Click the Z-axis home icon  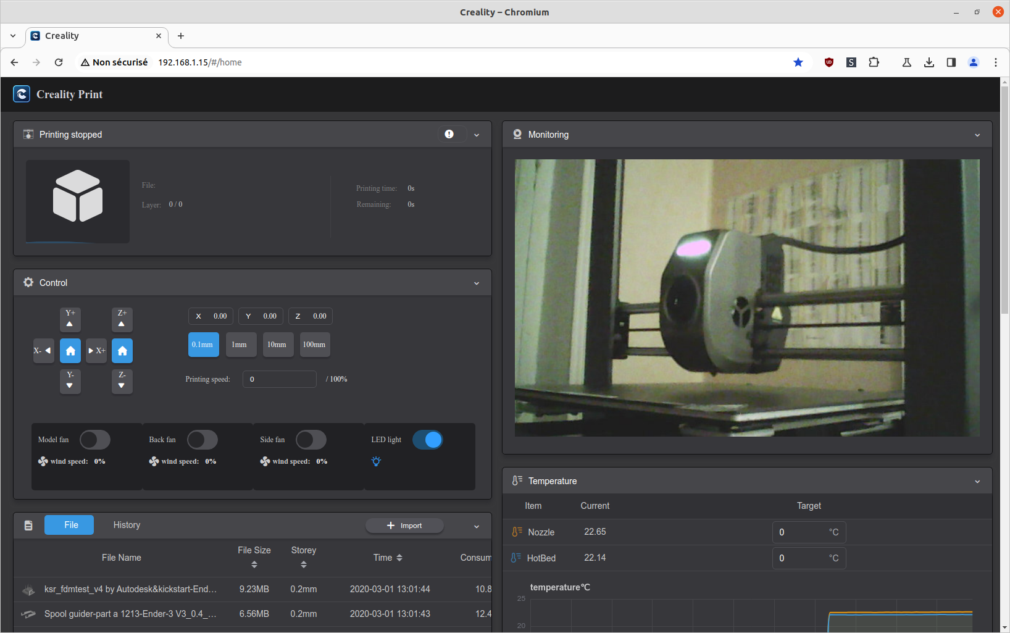[122, 351]
